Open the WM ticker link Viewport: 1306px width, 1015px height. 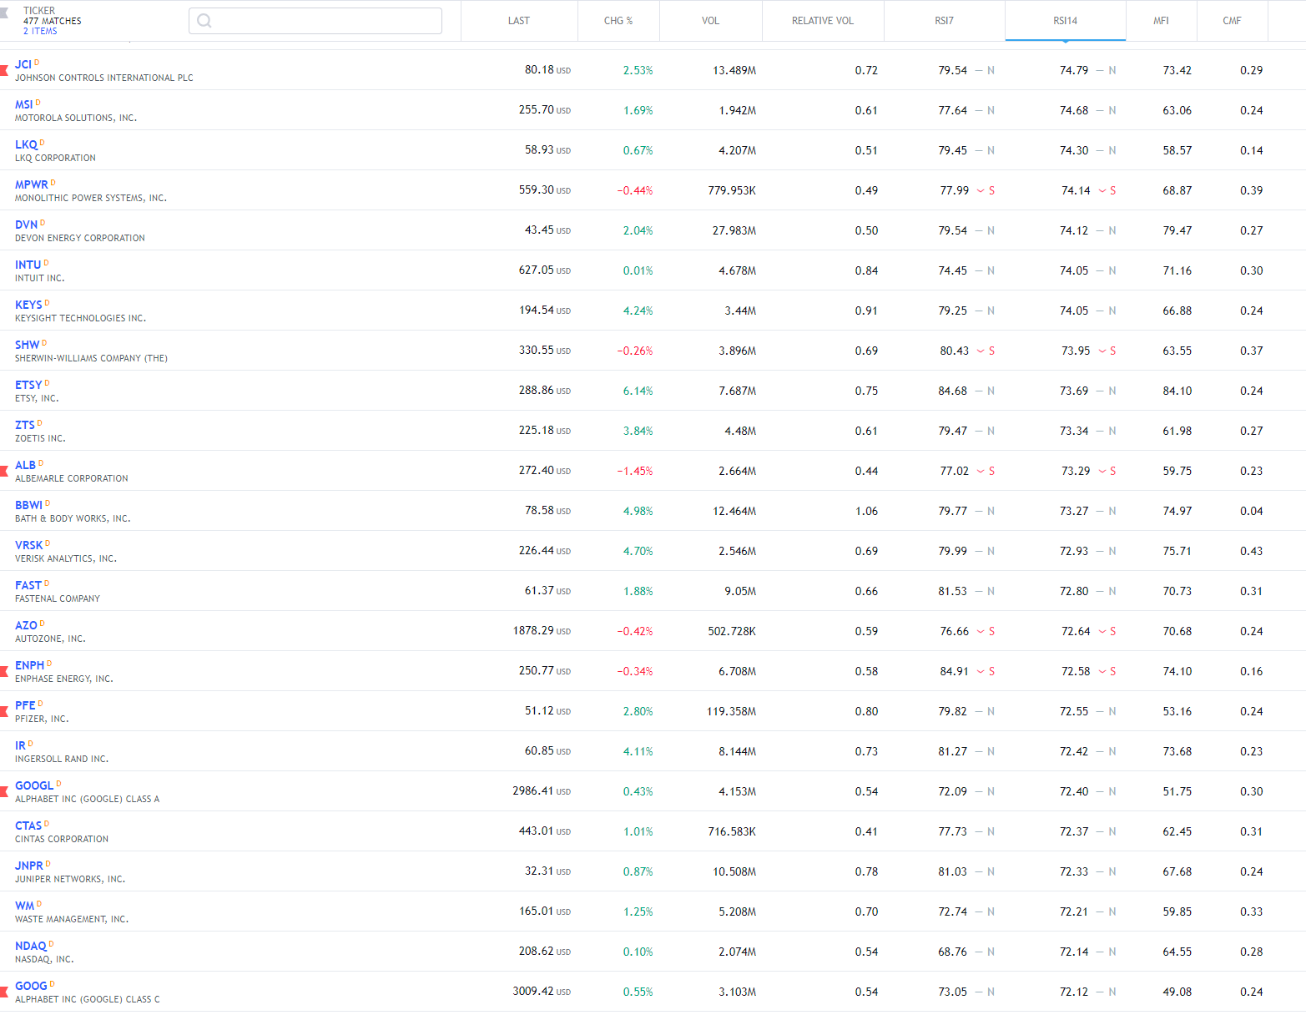tap(25, 906)
